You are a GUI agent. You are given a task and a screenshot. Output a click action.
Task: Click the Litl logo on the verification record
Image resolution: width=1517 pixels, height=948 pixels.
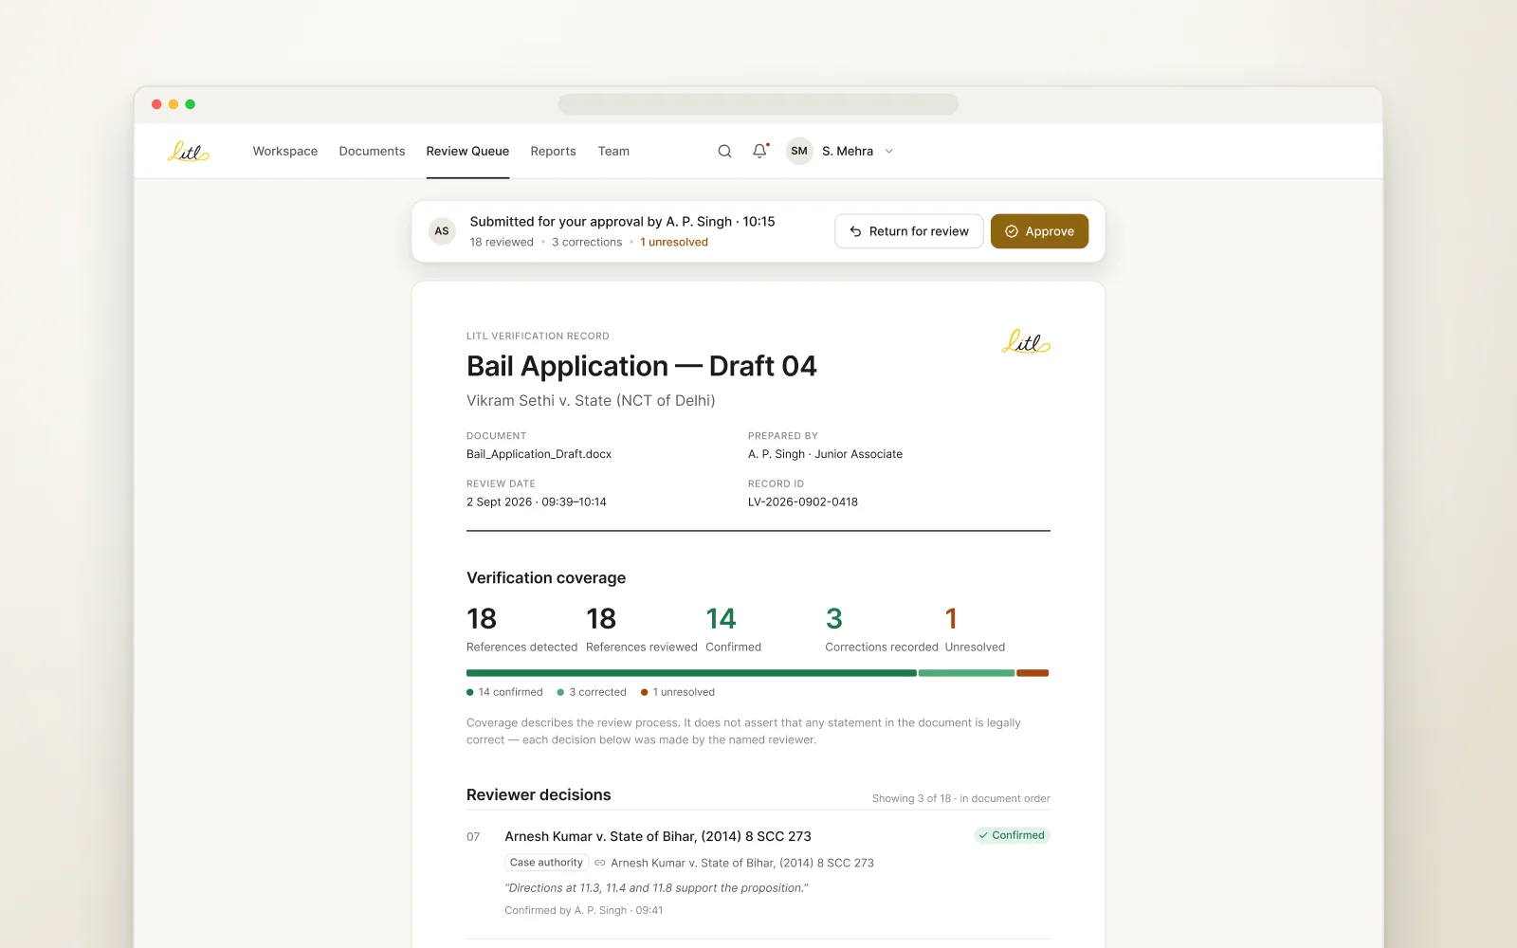(1026, 341)
